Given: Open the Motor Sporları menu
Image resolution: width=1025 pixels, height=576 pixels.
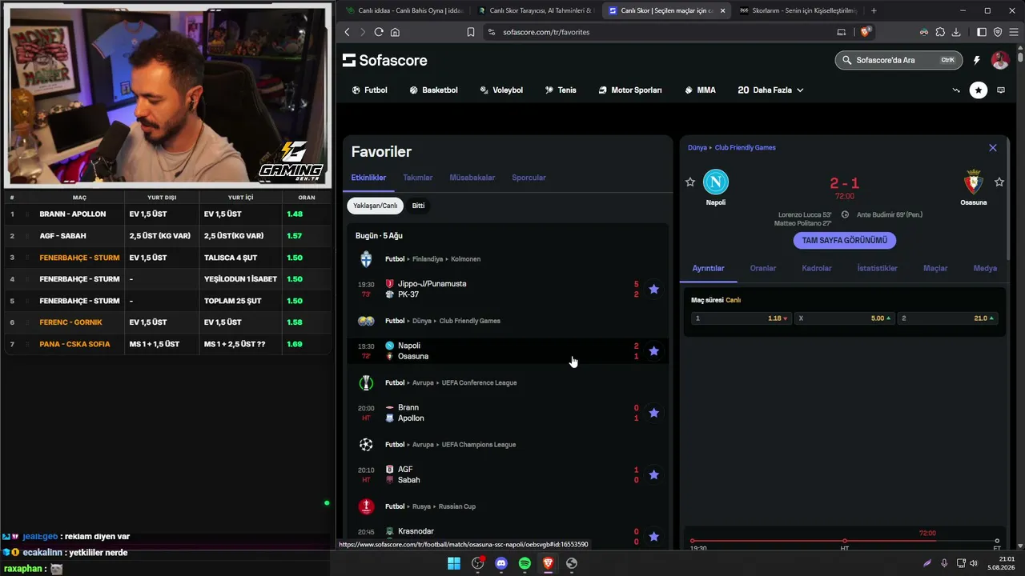Looking at the screenshot, I should coord(630,90).
